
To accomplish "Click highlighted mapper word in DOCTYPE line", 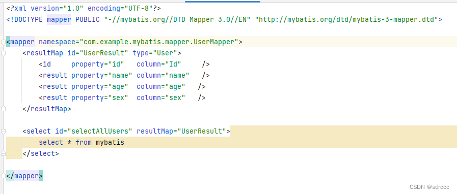I will [x=59, y=20].
